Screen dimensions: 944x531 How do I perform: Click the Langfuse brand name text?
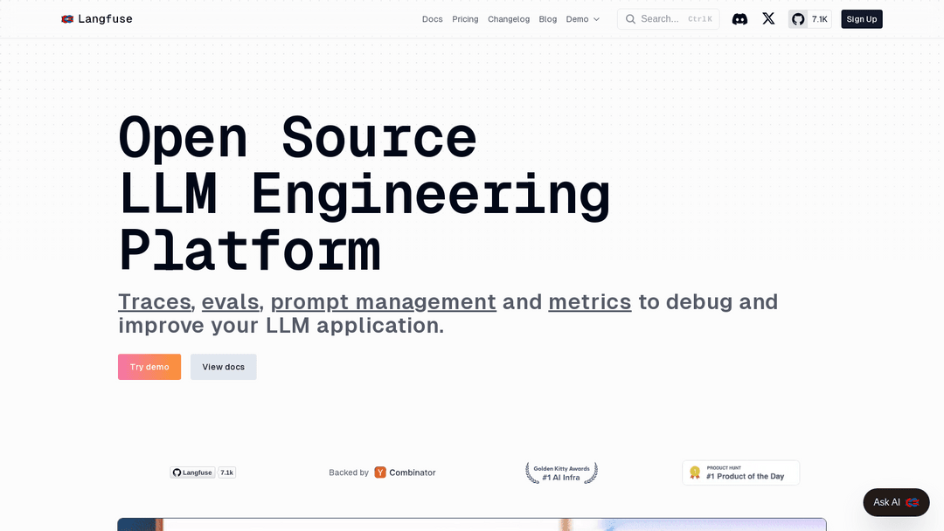click(106, 19)
